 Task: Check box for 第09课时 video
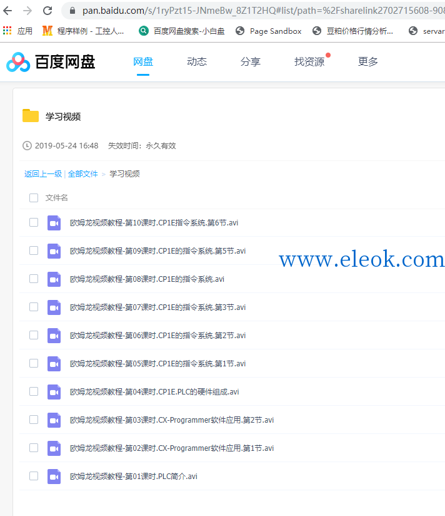[x=34, y=250]
